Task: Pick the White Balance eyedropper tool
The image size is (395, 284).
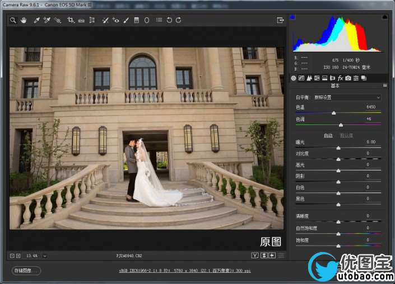Action: pos(37,20)
